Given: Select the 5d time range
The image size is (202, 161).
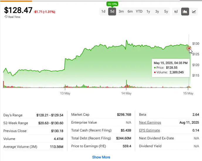Looking at the screenshot, I should (x=112, y=11).
